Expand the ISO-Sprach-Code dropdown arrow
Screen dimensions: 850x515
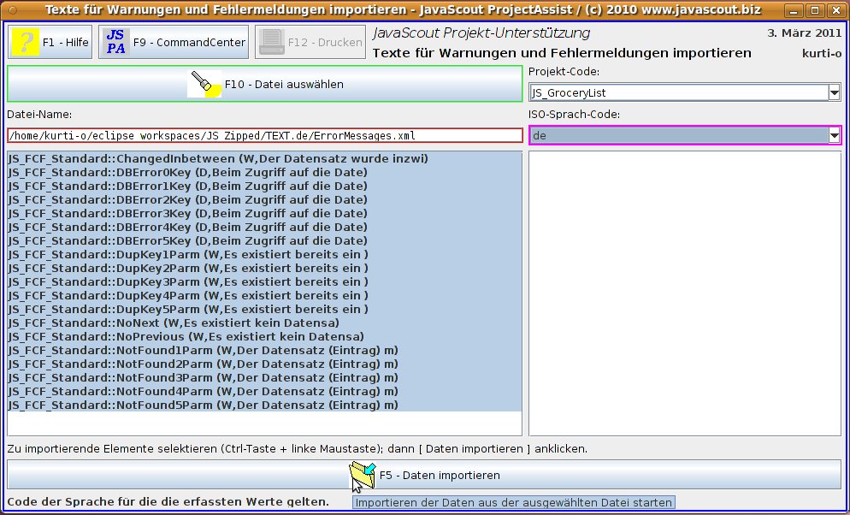(x=834, y=135)
